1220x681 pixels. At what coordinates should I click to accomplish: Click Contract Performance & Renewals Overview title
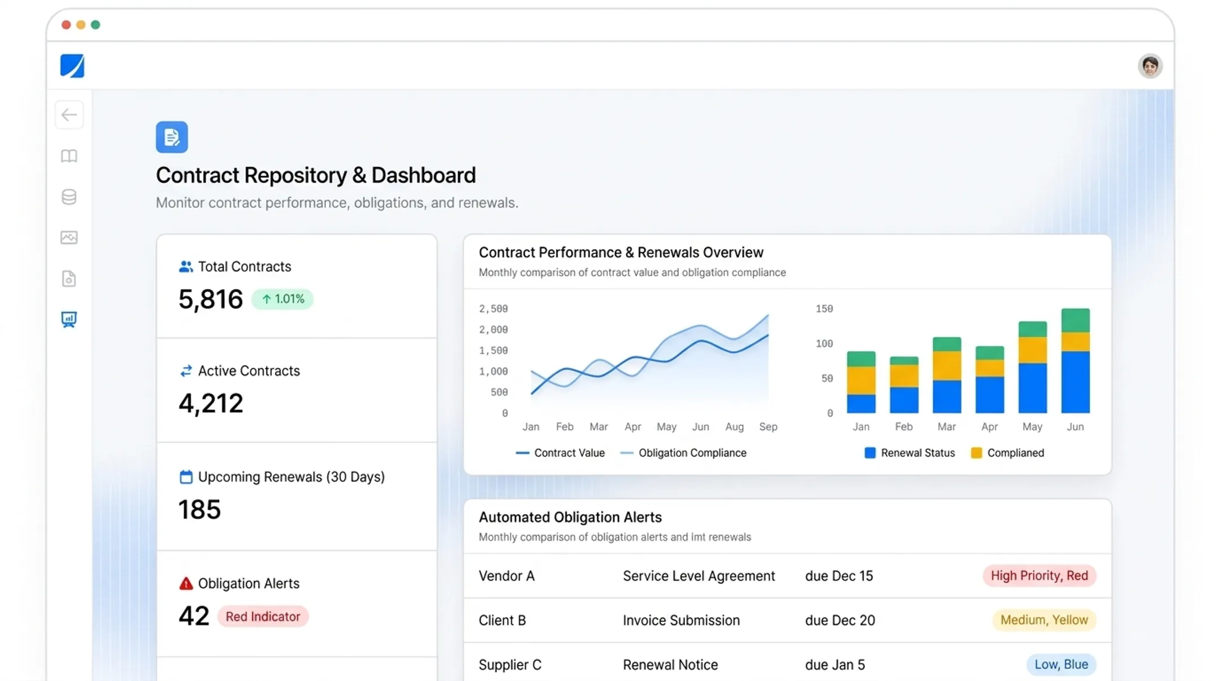click(621, 252)
